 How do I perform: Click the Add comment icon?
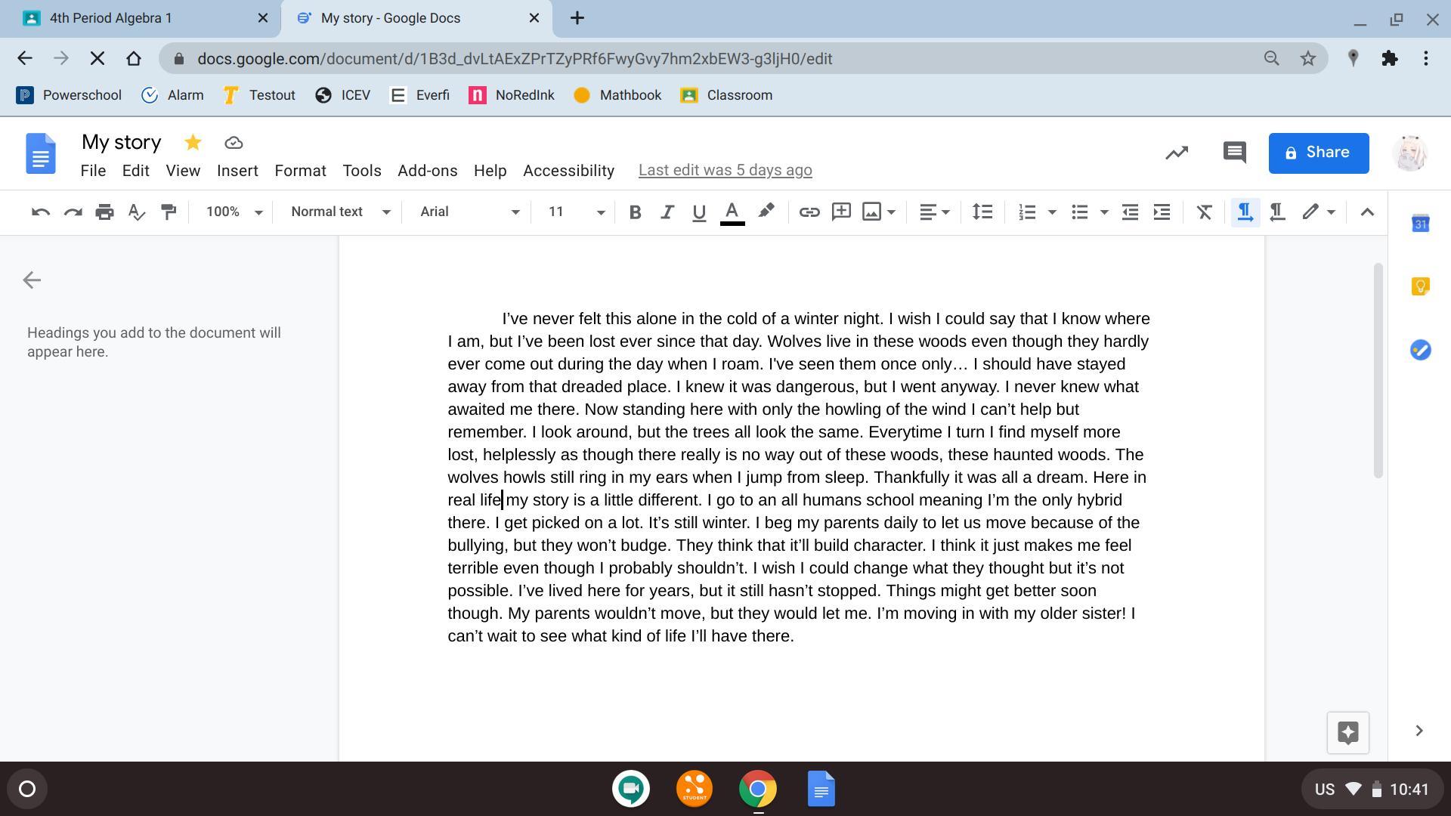pyautogui.click(x=840, y=212)
